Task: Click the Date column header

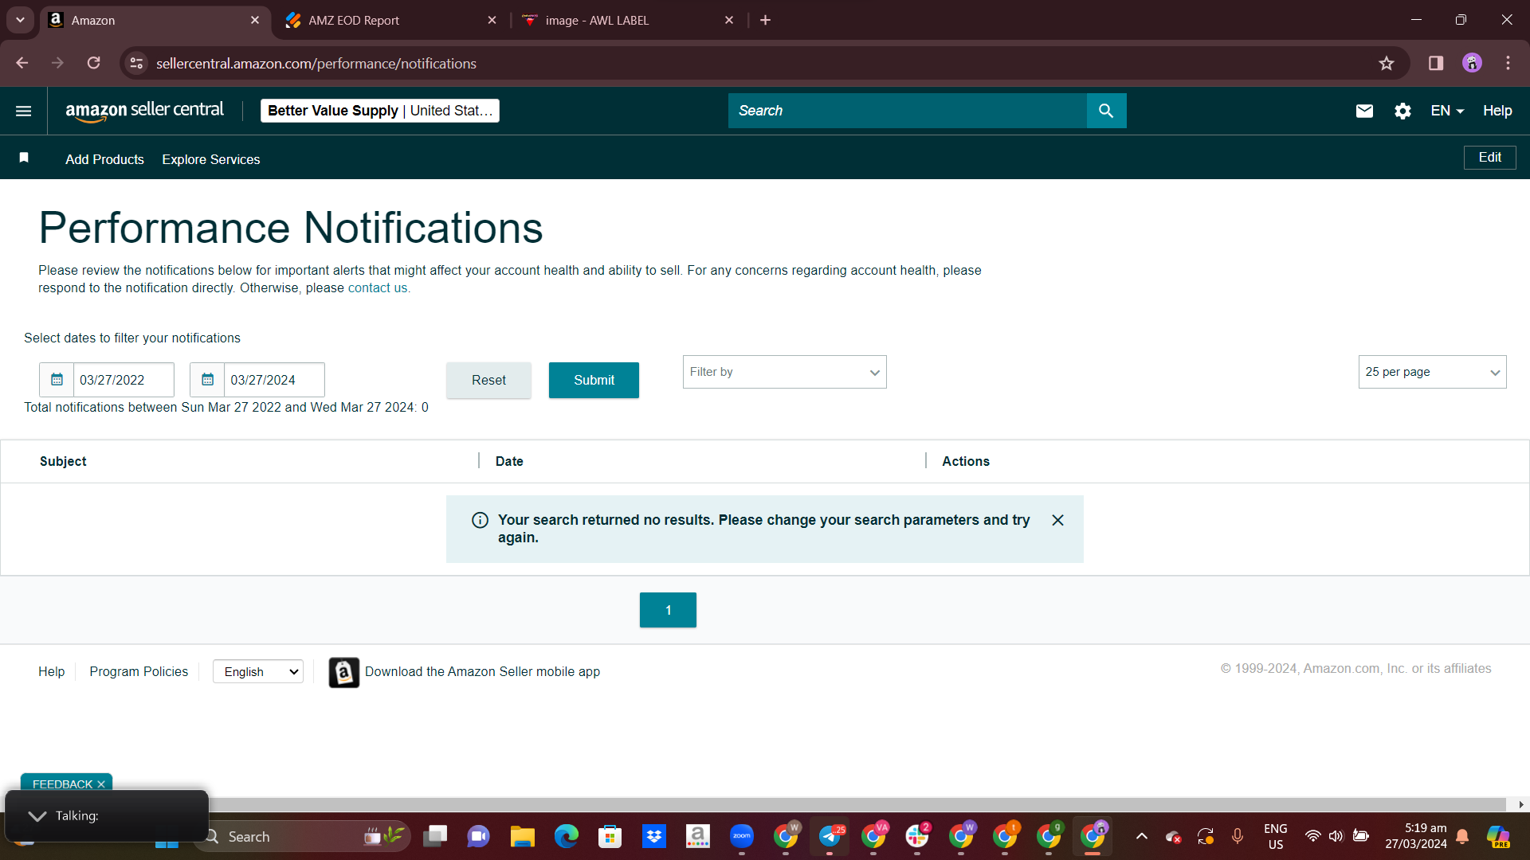Action: pyautogui.click(x=509, y=461)
